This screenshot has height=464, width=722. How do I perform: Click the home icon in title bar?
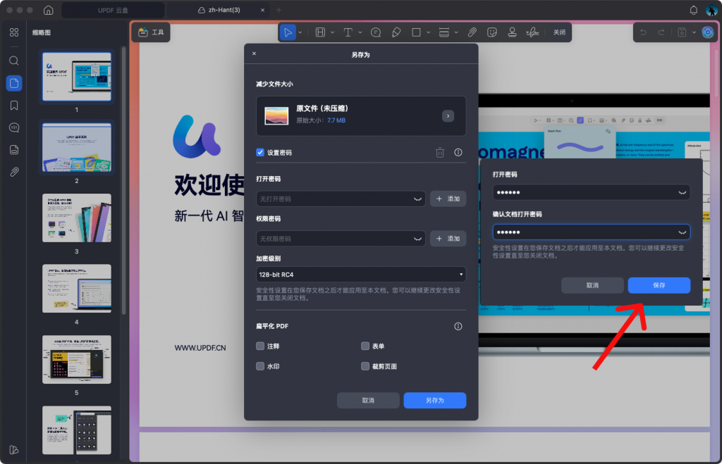point(49,10)
